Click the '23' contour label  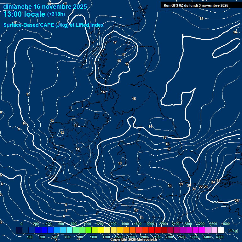[x=206, y=187]
